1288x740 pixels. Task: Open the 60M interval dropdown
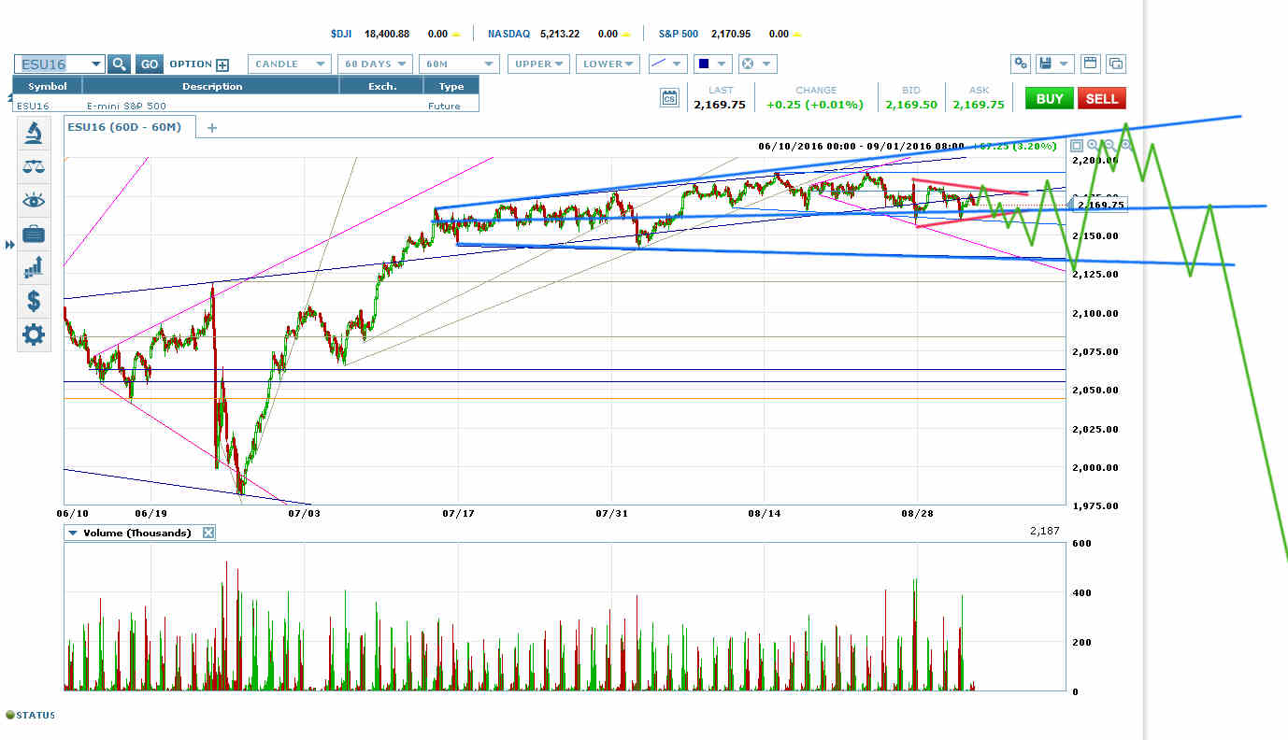(x=458, y=64)
